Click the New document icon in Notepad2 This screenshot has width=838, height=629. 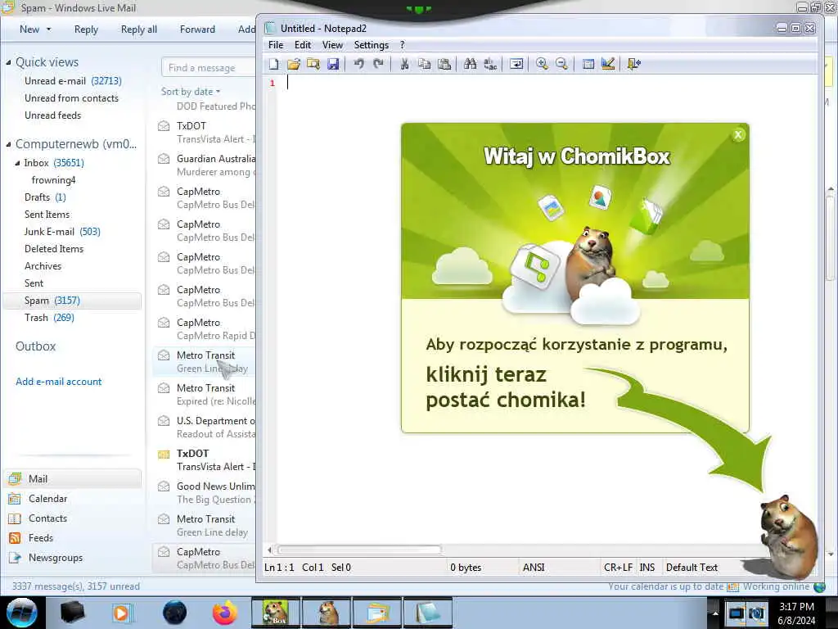[x=273, y=64]
